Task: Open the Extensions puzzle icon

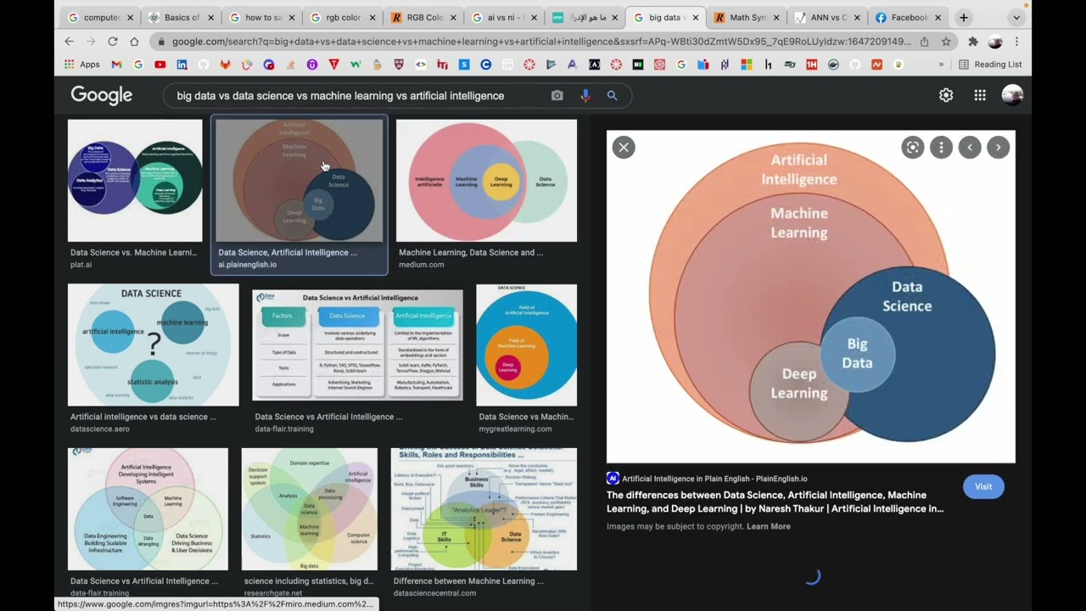Action: (x=973, y=42)
